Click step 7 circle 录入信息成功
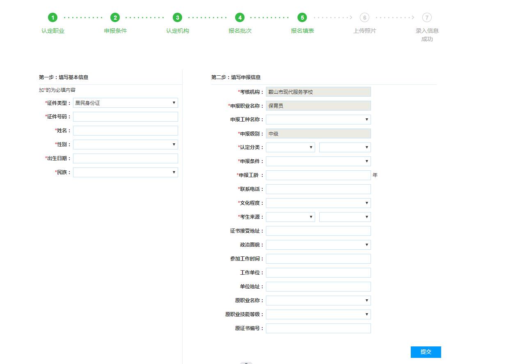 [427, 18]
